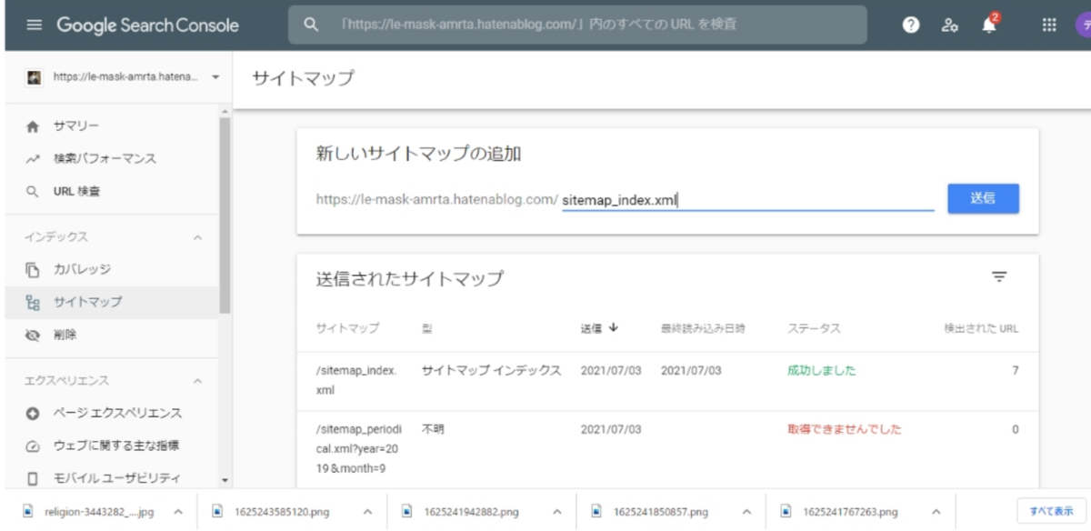Viewport: 1091px width, 531px height.
Task: Open the /sitemap_periodical.xml row
Action: 667,448
